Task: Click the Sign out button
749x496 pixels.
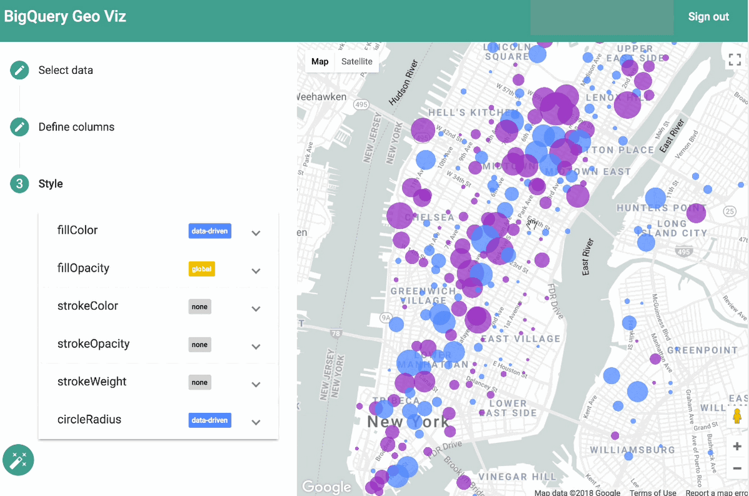Action: click(x=708, y=17)
